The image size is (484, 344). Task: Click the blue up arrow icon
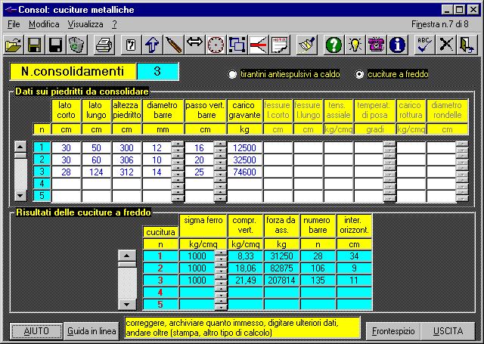tap(152, 45)
